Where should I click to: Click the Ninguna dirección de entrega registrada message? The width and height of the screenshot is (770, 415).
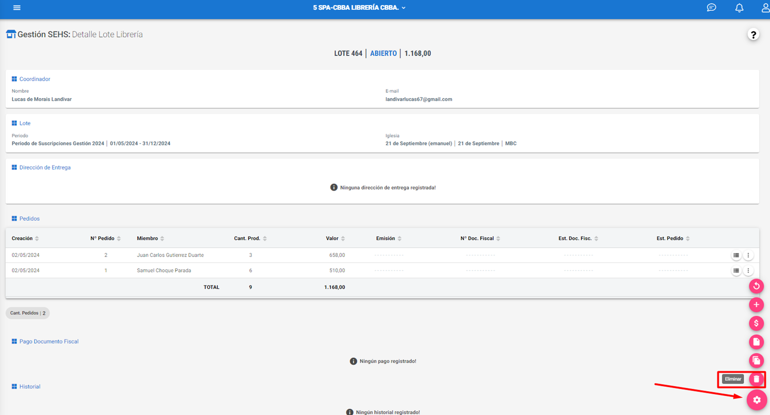(x=388, y=188)
